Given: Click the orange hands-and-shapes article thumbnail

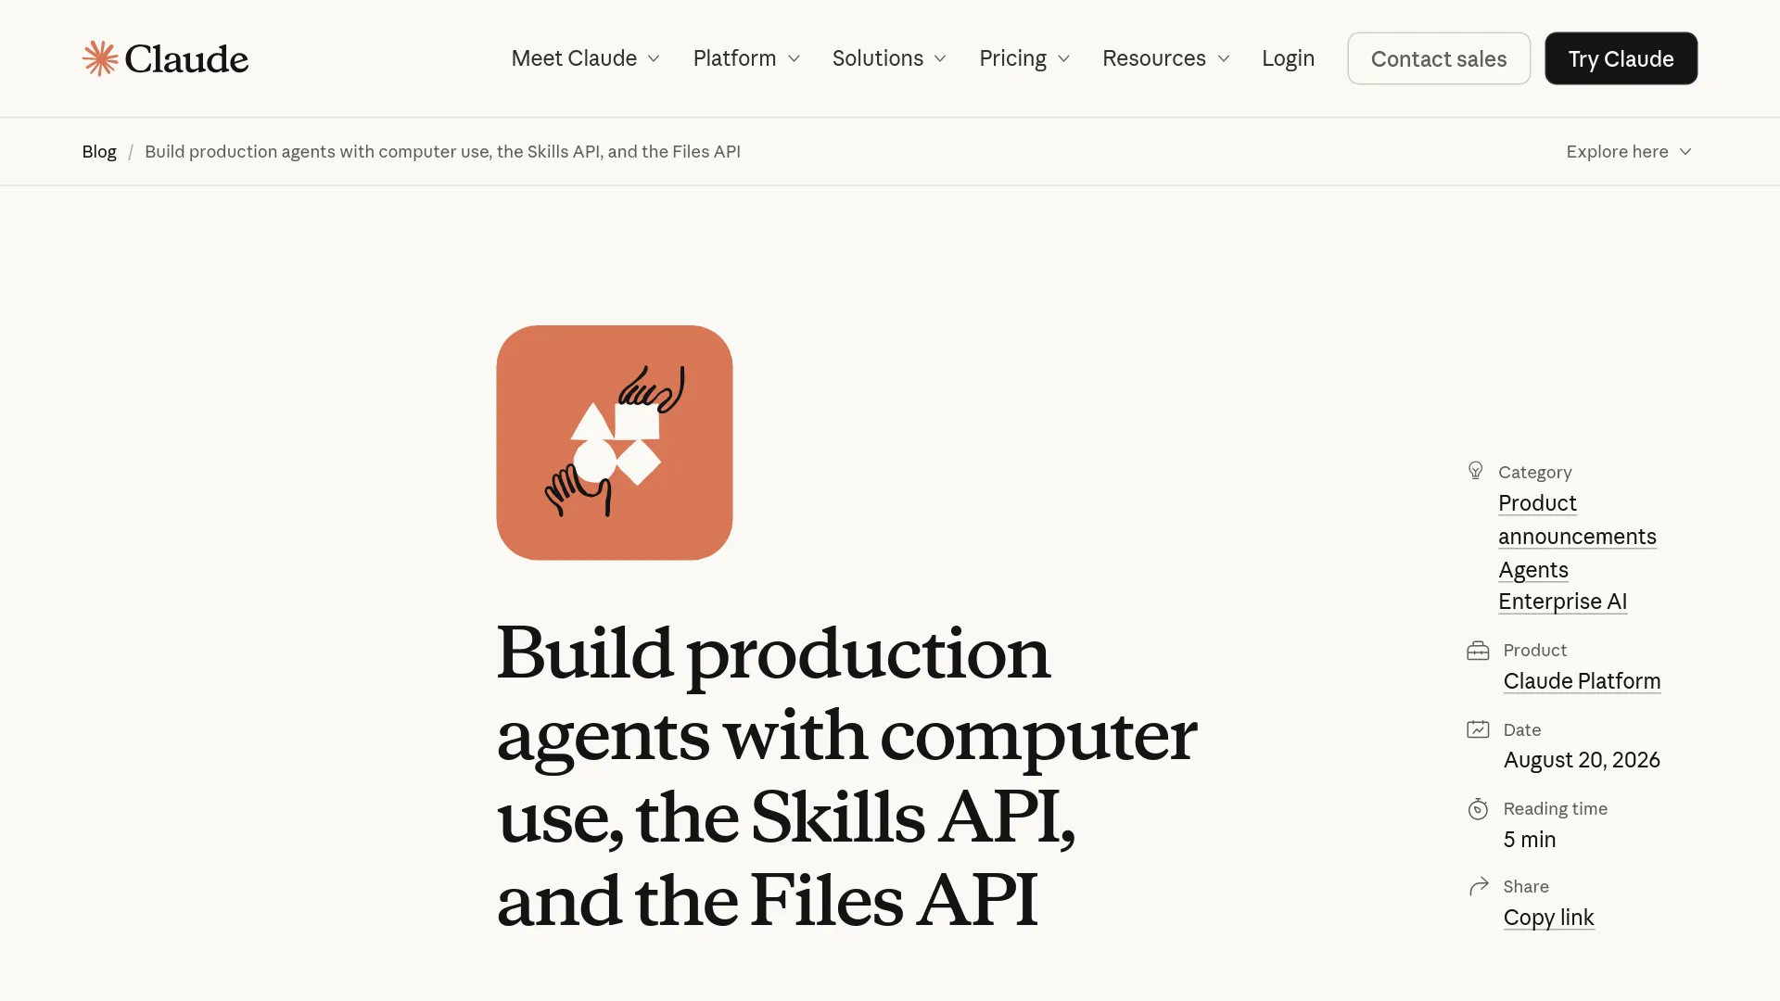Looking at the screenshot, I should [x=615, y=442].
